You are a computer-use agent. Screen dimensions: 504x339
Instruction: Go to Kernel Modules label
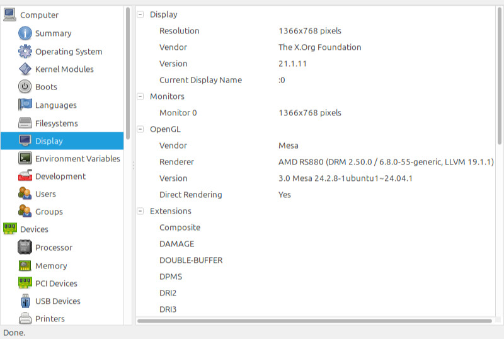(64, 69)
